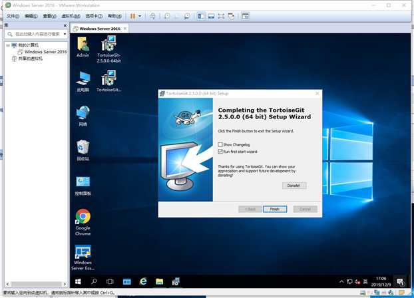
Task: Select the Windows Server 2016 tab
Action: tap(100, 29)
